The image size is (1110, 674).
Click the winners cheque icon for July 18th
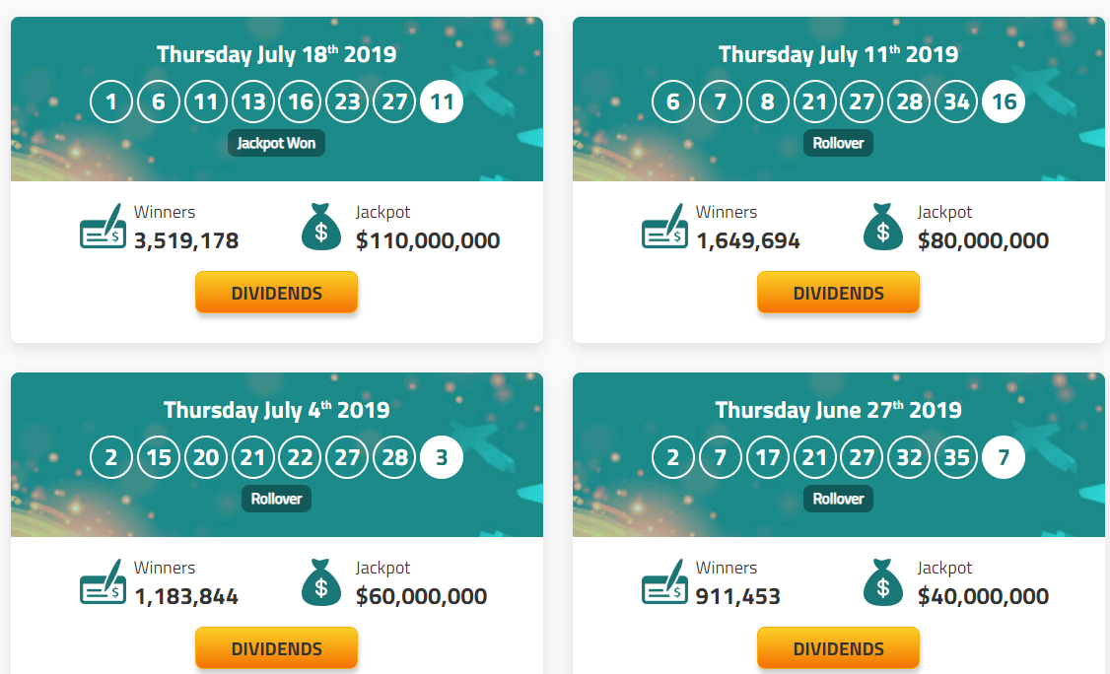104,226
